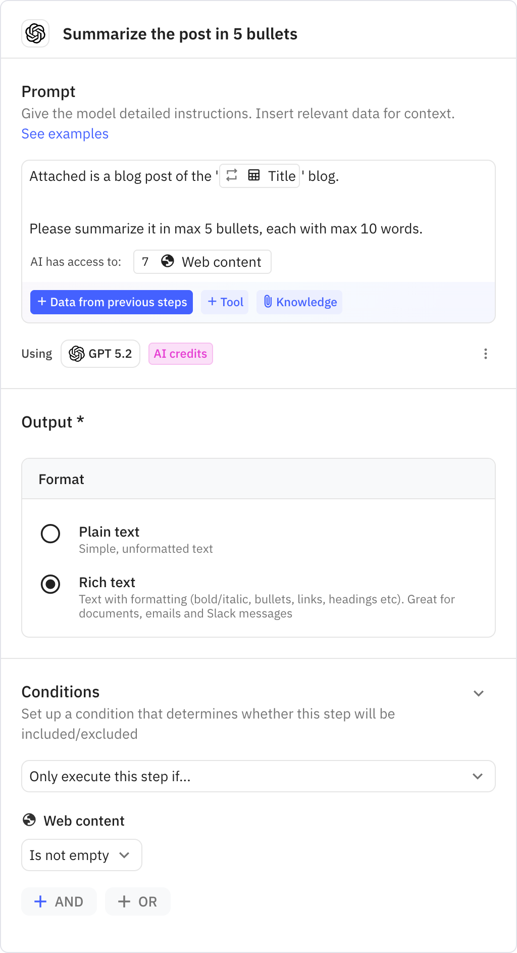Click the paperclip icon on the Knowledge button

268,302
